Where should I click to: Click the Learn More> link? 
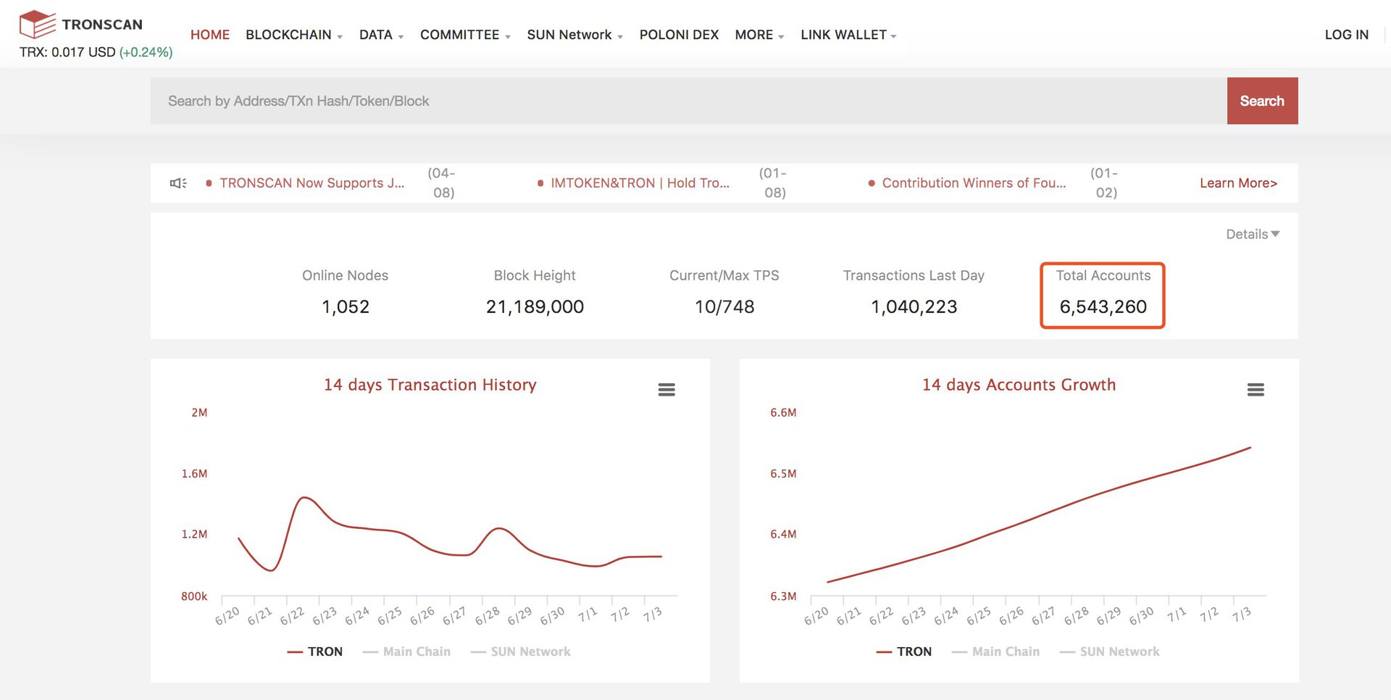tap(1238, 183)
